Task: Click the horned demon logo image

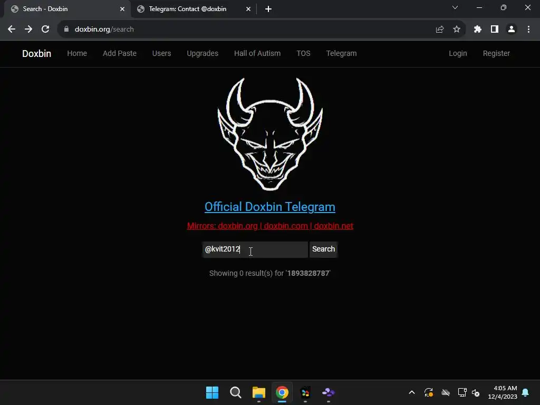Action: pos(270,134)
